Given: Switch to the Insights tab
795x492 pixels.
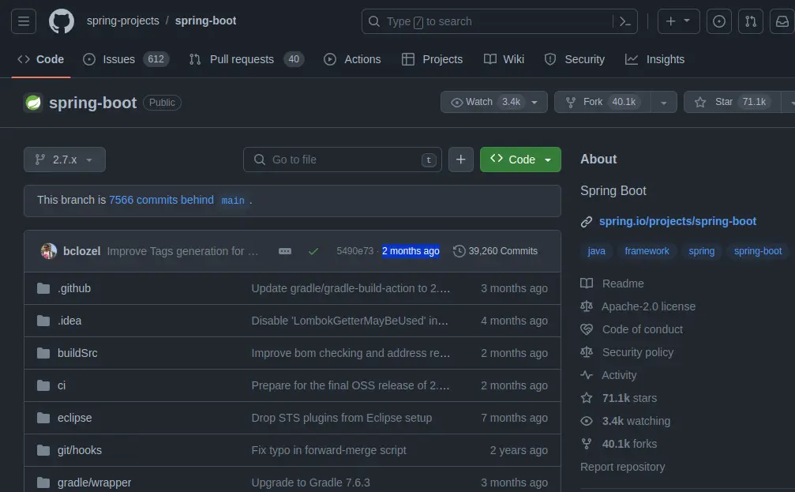Looking at the screenshot, I should pos(655,59).
